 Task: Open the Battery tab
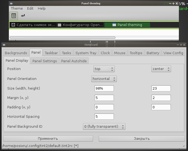pyautogui.click(x=153, y=53)
